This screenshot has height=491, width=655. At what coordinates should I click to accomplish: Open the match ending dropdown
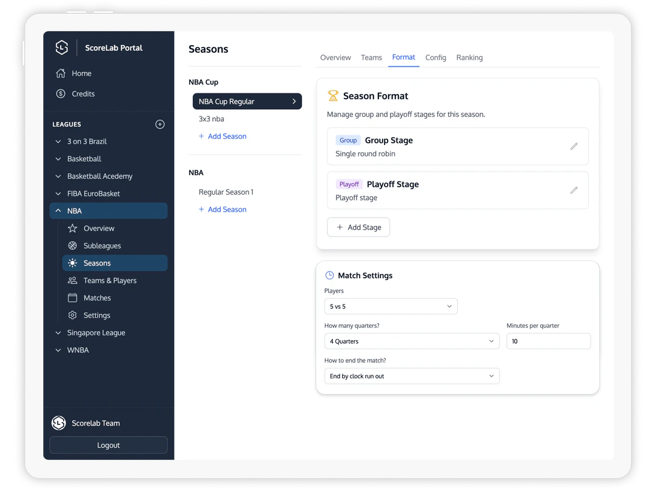(412, 376)
